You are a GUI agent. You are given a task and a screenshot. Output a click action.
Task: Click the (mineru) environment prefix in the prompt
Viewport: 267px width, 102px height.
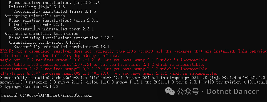click(9, 95)
